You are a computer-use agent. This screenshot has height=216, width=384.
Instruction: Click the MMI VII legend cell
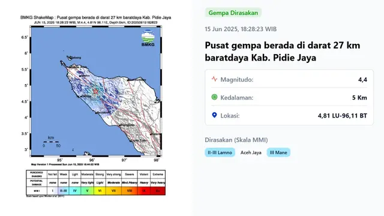pos(113,191)
